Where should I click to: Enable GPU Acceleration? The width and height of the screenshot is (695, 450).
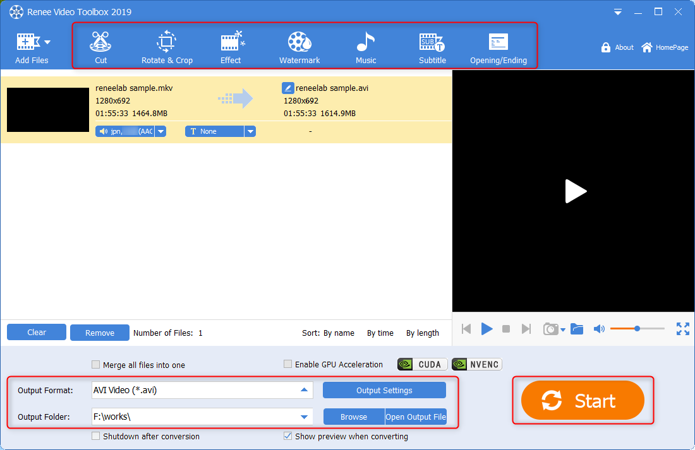coord(288,364)
